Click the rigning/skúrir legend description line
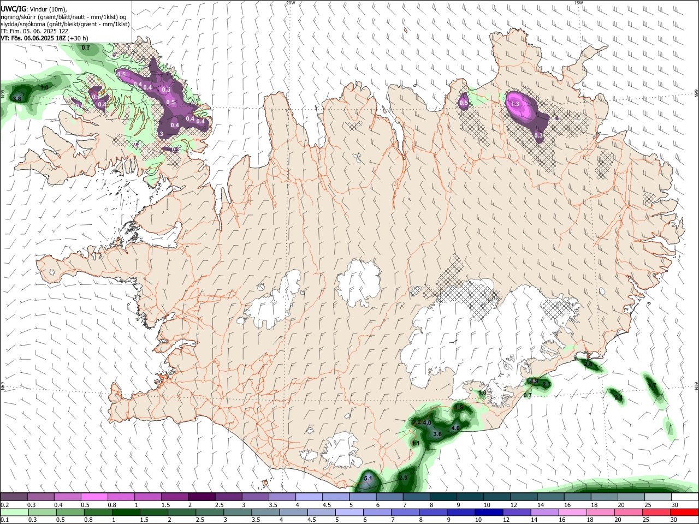The image size is (699, 524). tap(63, 16)
